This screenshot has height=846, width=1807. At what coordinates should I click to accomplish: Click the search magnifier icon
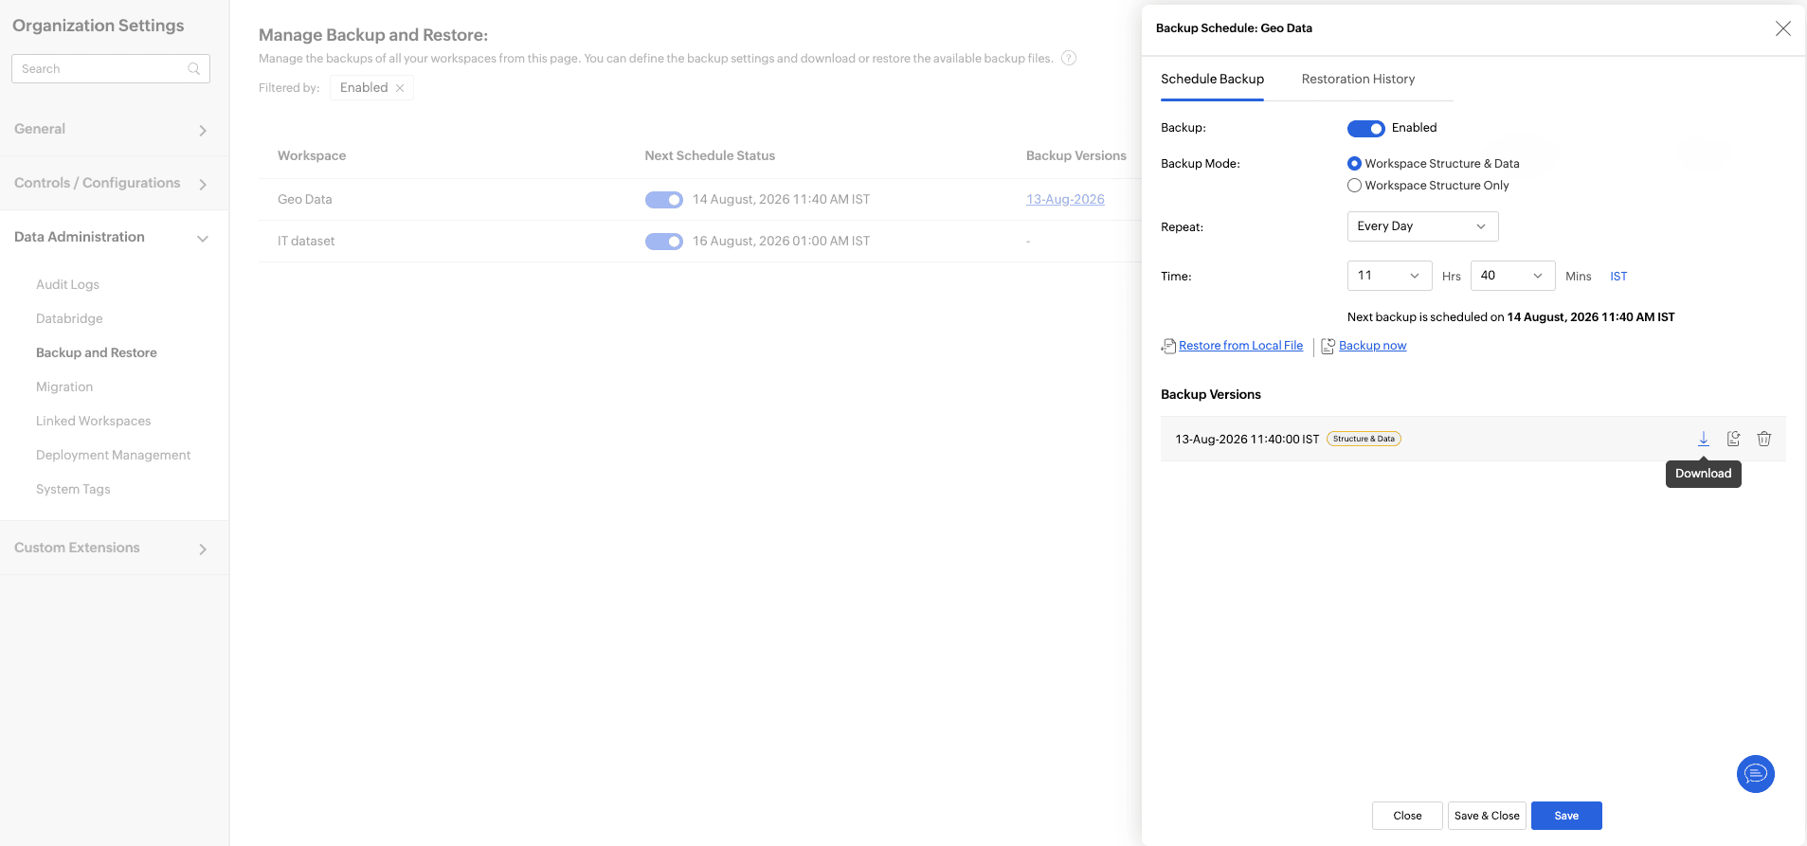(193, 68)
